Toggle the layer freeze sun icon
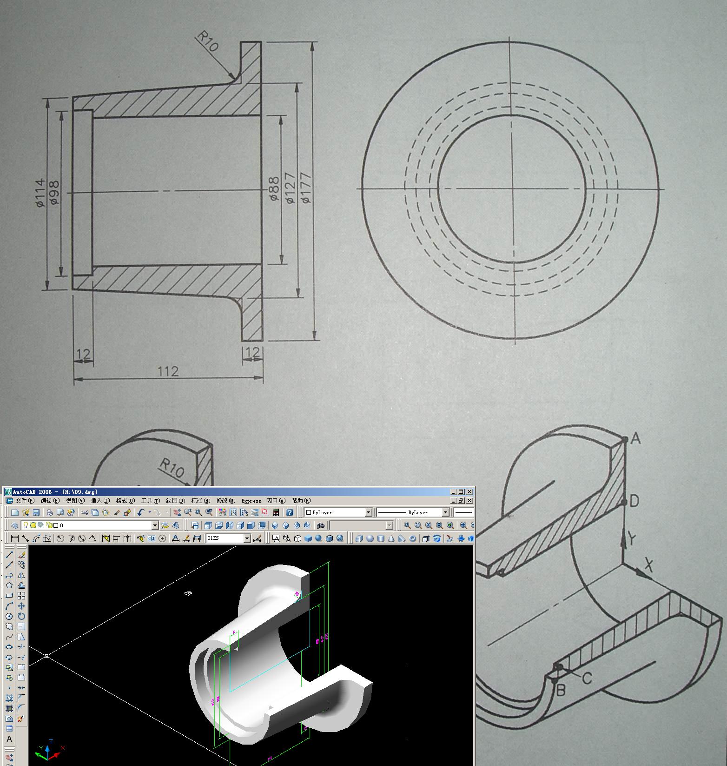 pos(33,525)
